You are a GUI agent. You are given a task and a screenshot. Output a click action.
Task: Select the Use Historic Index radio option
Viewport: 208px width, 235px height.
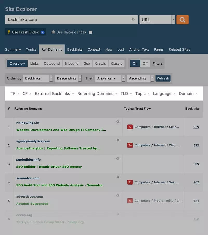click(x=90, y=32)
